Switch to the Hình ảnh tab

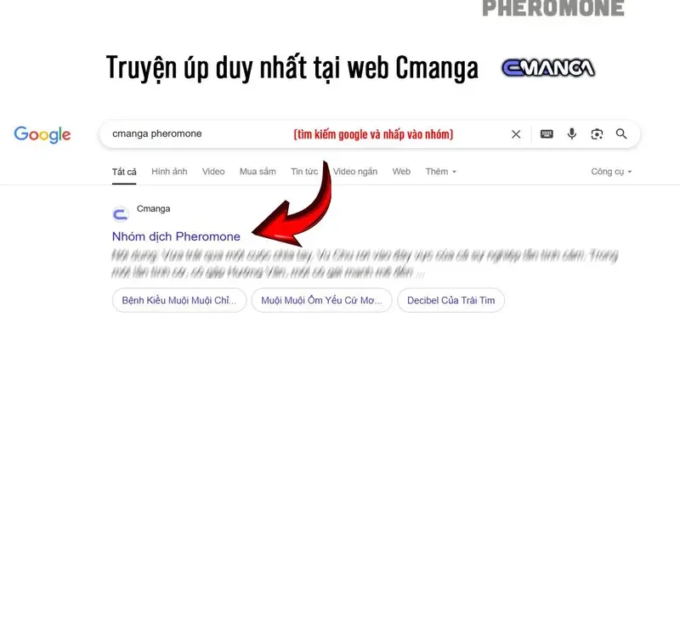pos(169,172)
